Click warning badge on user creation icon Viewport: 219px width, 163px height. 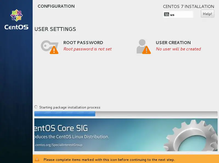tap(147, 50)
